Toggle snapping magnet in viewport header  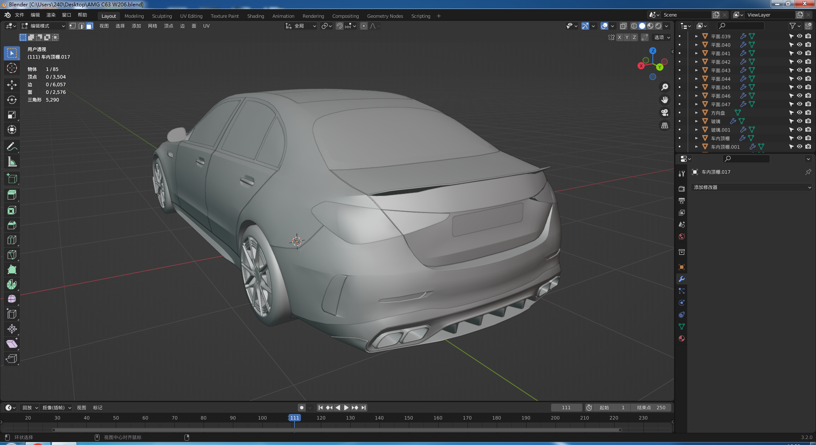[339, 26]
